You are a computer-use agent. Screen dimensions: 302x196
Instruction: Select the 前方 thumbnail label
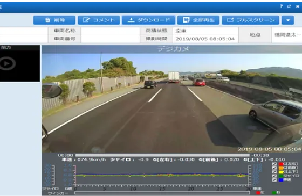tap(6, 48)
